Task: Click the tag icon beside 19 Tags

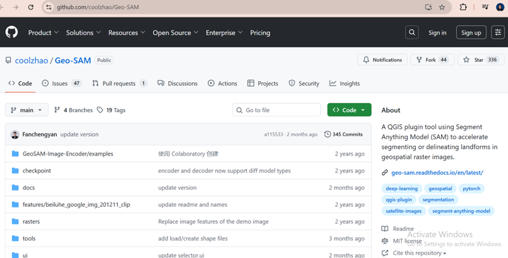Action: coord(100,110)
